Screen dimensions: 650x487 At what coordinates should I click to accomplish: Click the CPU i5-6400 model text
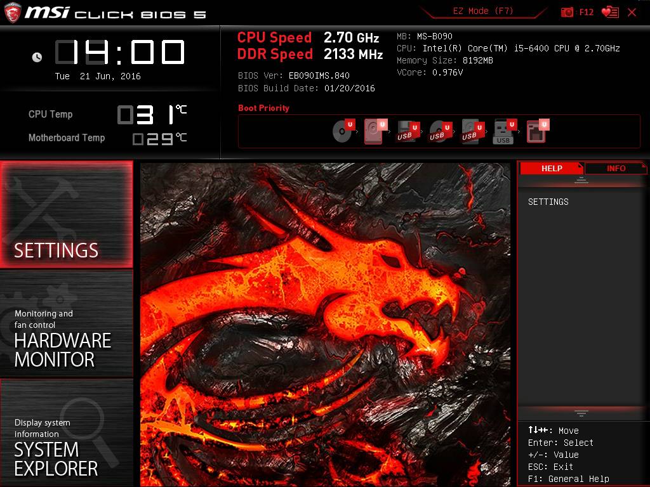508,48
